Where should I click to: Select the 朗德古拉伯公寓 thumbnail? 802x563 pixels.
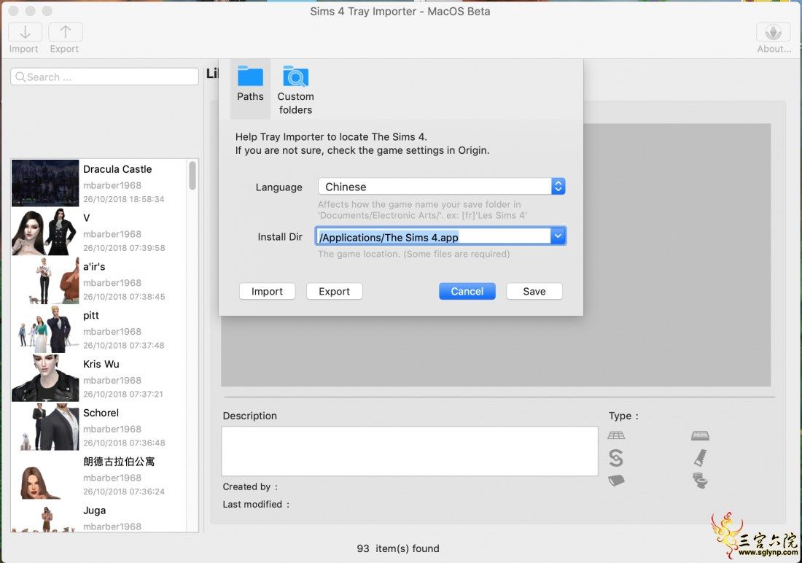[x=45, y=475]
